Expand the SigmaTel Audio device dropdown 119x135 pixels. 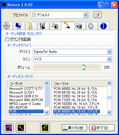click(109, 52)
